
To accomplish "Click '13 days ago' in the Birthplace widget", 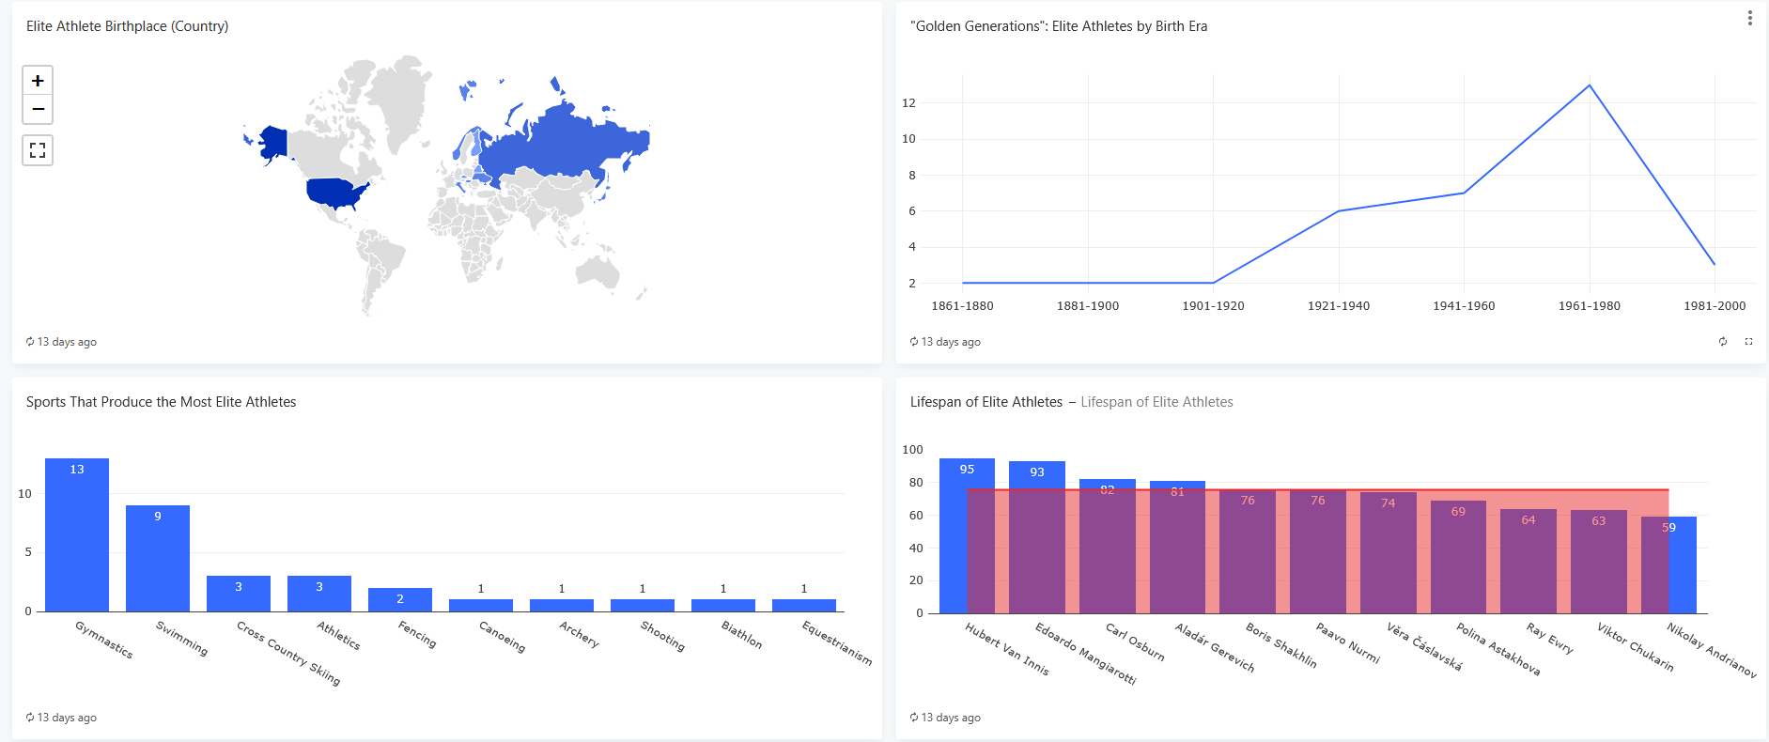I will [66, 342].
